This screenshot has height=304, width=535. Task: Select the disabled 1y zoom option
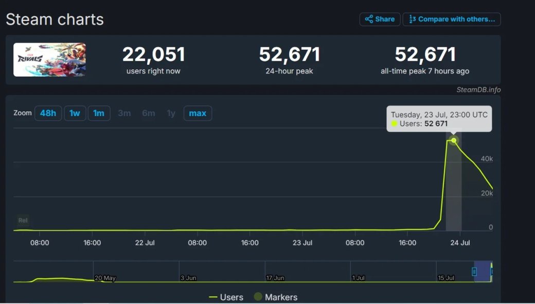[171, 113]
